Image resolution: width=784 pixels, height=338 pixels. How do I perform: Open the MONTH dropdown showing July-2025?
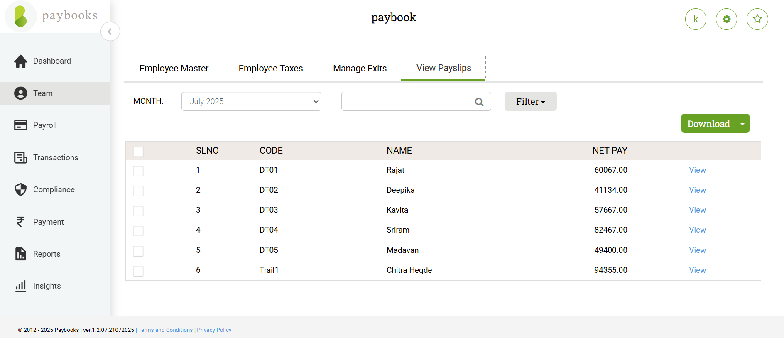click(x=251, y=101)
